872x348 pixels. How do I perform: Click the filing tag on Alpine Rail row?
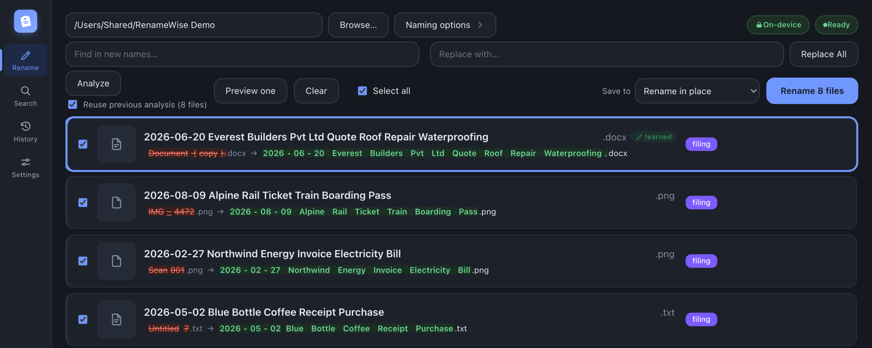pyautogui.click(x=701, y=202)
